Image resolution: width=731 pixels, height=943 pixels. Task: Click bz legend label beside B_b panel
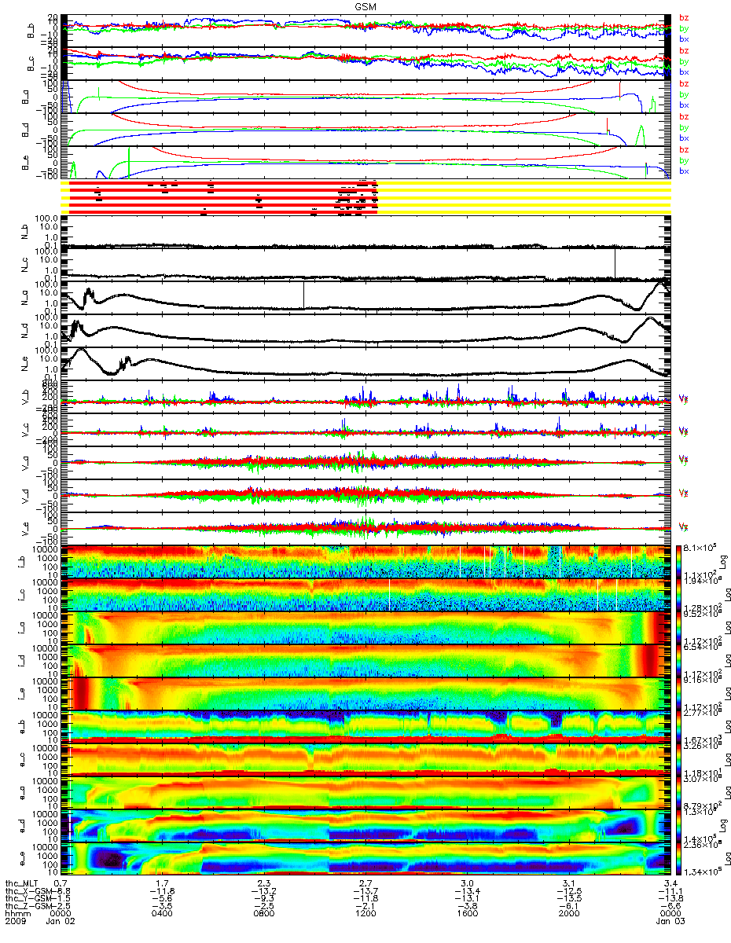(684, 18)
